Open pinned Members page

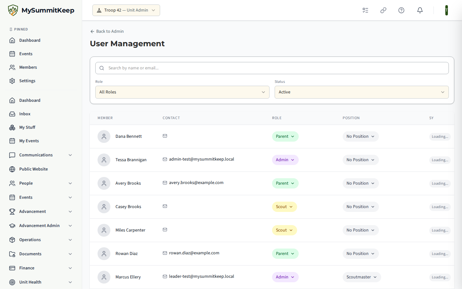41,67
